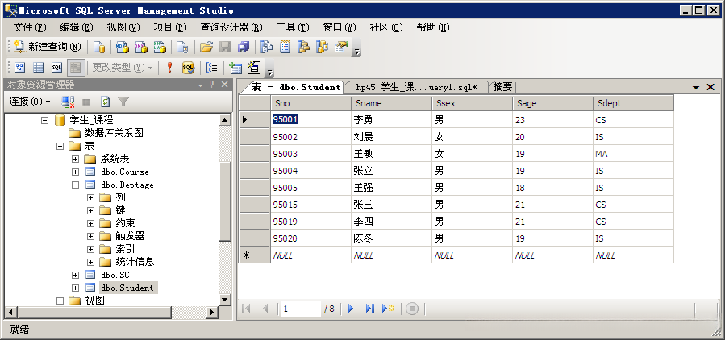This screenshot has height=340, width=725.
Task: Click the Add Group By icon
Action: click(x=212, y=68)
